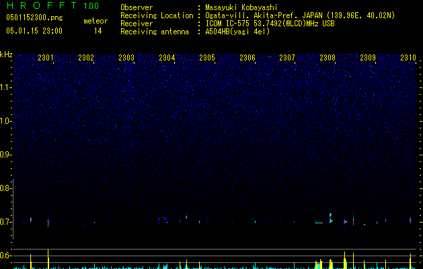This screenshot has height=269, width=423.
Task: Click the 'Observer' field label
Action: (x=137, y=7)
